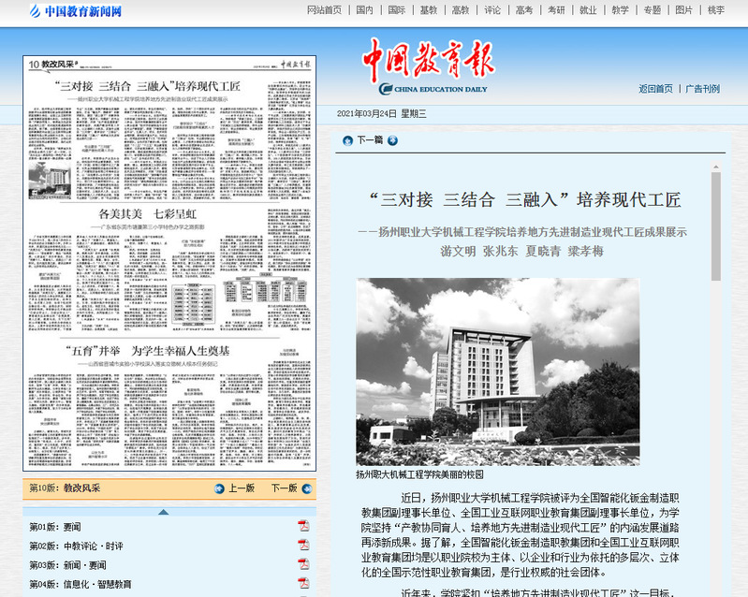This screenshot has width=748, height=597.
Task: Click the right arrow icon after 下一篇
Action: (393, 140)
